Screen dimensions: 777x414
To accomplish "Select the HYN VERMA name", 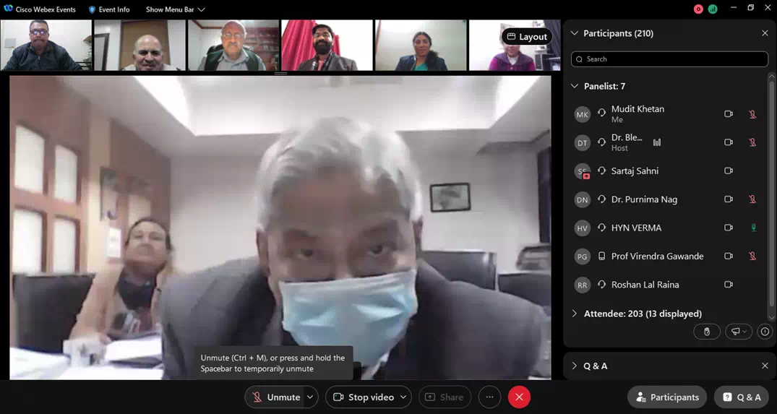I will pos(636,228).
